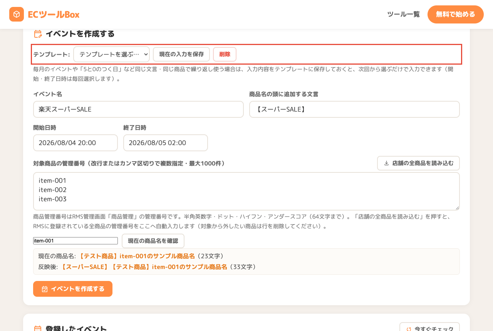Viewport: 493px width, 331px height.
Task: Click the 現在の商品名 preview text 【テスト商品】item-001のサンプル商品名
Action: [136, 256]
